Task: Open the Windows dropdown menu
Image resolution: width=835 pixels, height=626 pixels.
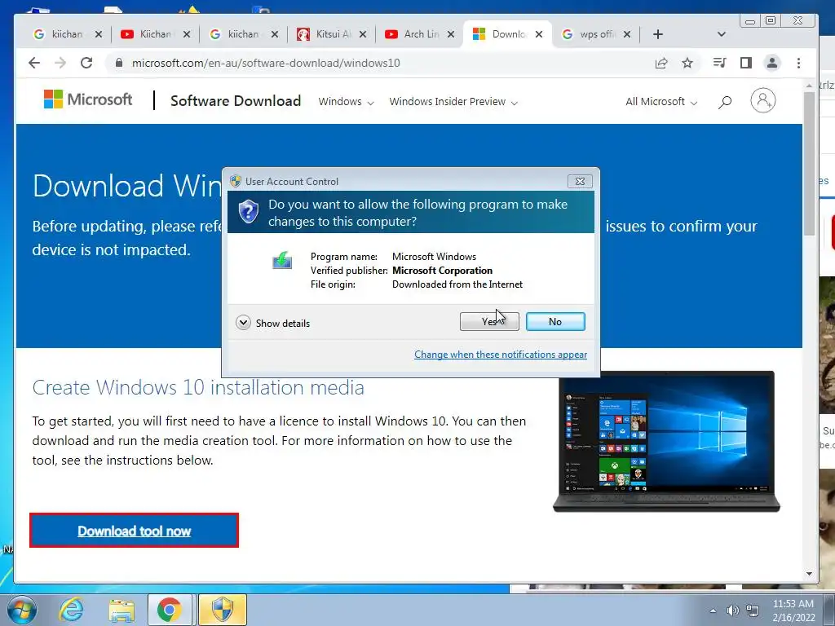Action: [346, 102]
